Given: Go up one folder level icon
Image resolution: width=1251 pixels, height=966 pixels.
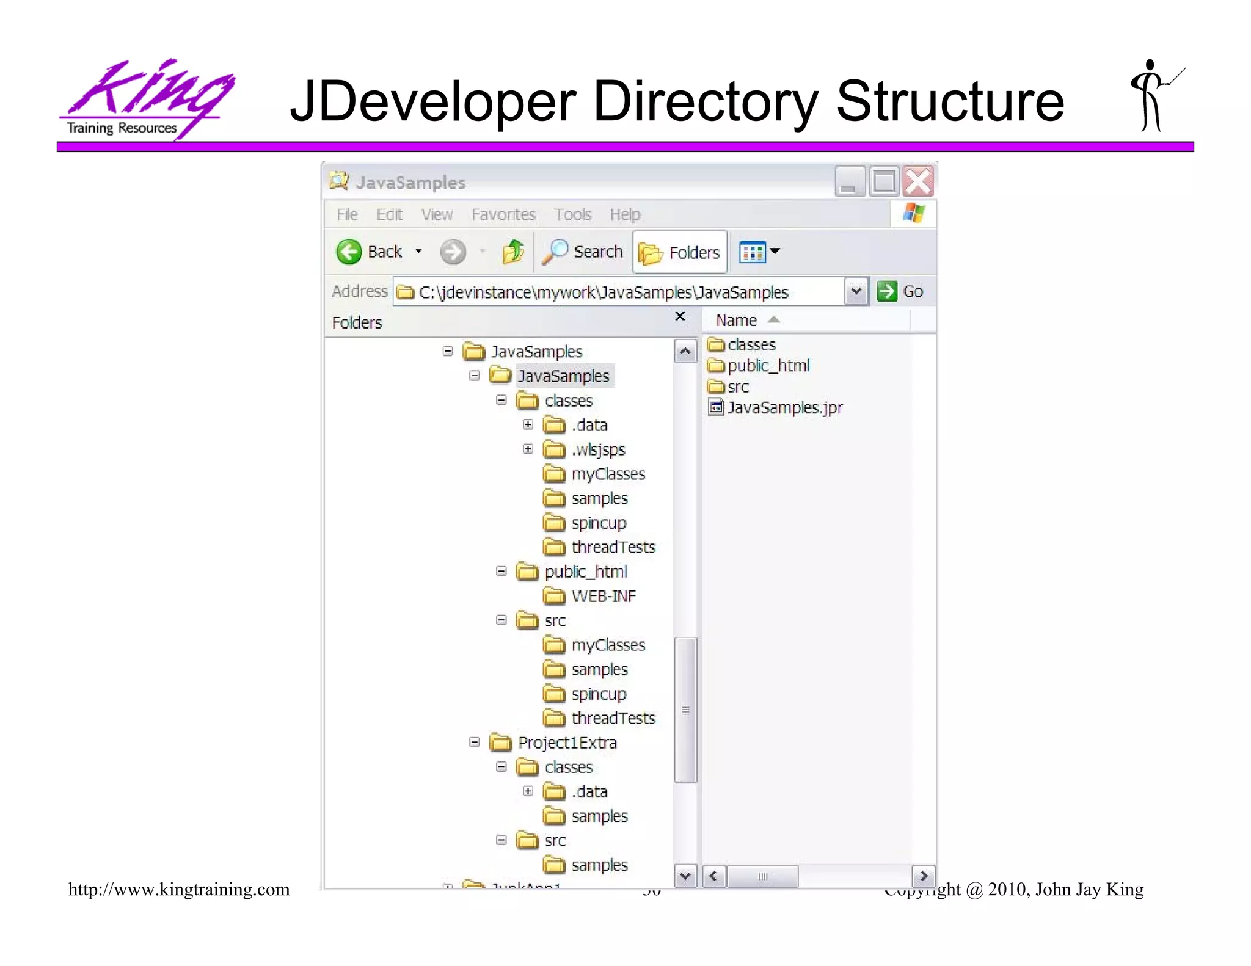Looking at the screenshot, I should tap(513, 252).
